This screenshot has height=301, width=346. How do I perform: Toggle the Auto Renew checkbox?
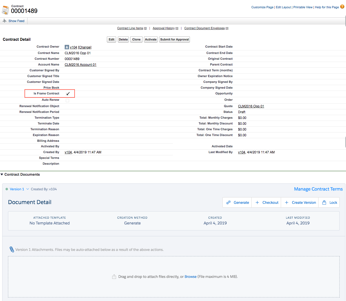click(67, 100)
